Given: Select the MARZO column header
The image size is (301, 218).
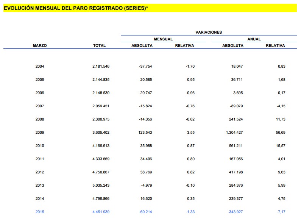Looking at the screenshot, I should pos(40,46).
